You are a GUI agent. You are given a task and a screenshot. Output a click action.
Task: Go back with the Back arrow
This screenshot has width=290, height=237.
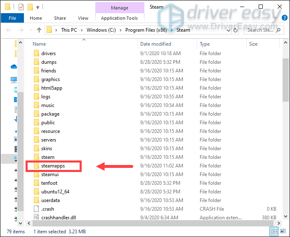(9, 30)
